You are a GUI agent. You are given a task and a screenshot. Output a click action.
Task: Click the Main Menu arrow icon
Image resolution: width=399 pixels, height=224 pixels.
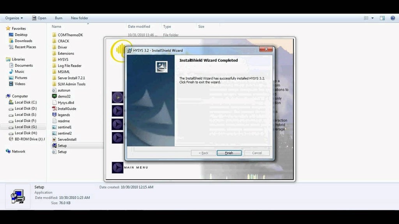click(118, 168)
